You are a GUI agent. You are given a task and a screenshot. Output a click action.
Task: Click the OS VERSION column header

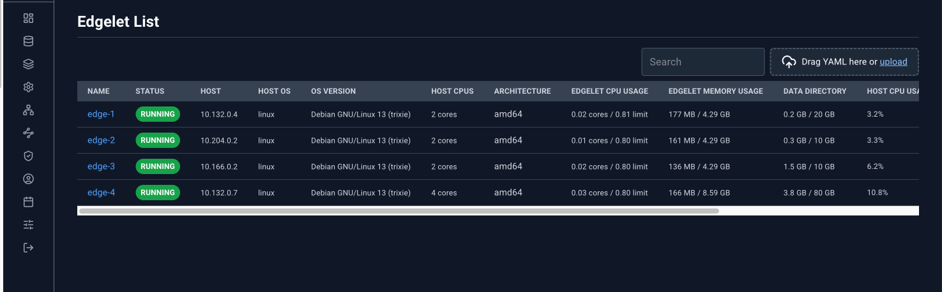333,91
